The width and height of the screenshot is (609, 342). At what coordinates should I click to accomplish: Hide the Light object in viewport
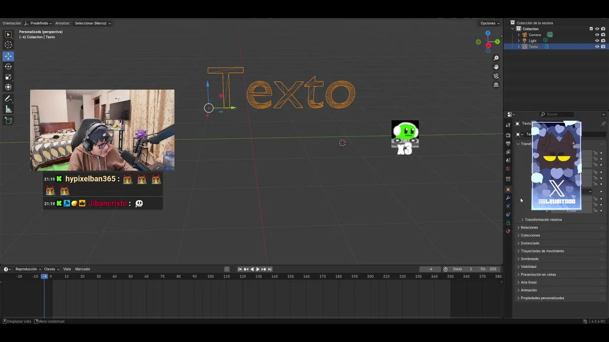coord(597,41)
